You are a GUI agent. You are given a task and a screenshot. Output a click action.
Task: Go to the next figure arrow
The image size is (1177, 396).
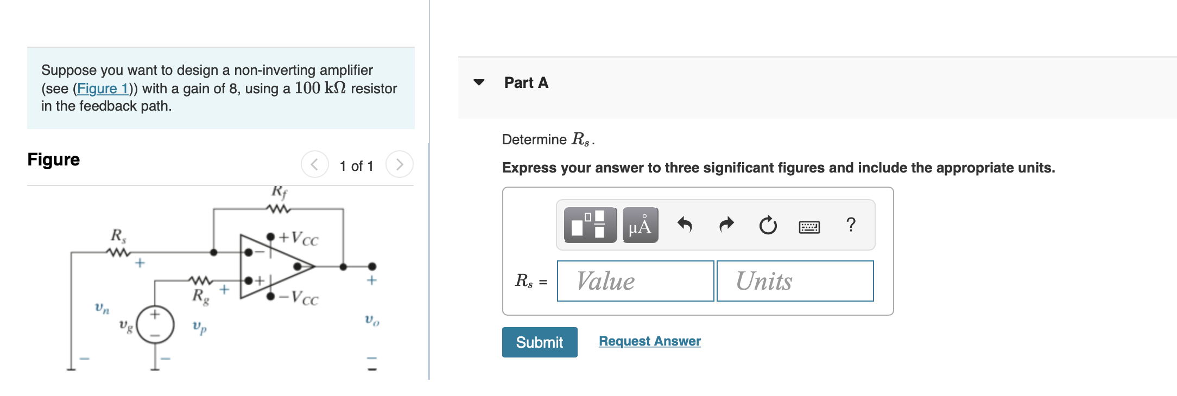pos(399,164)
